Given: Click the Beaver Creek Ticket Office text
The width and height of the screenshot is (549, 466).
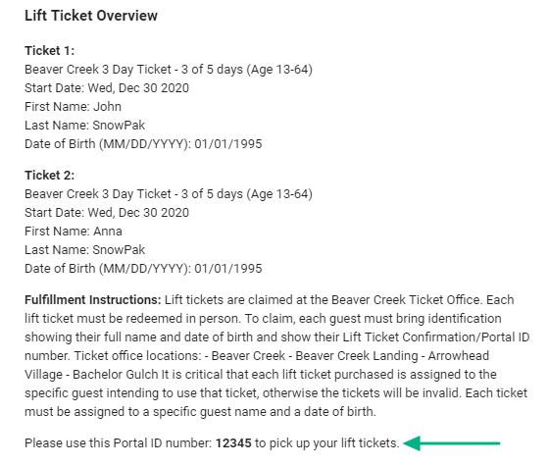Looking at the screenshot, I should point(406,300).
